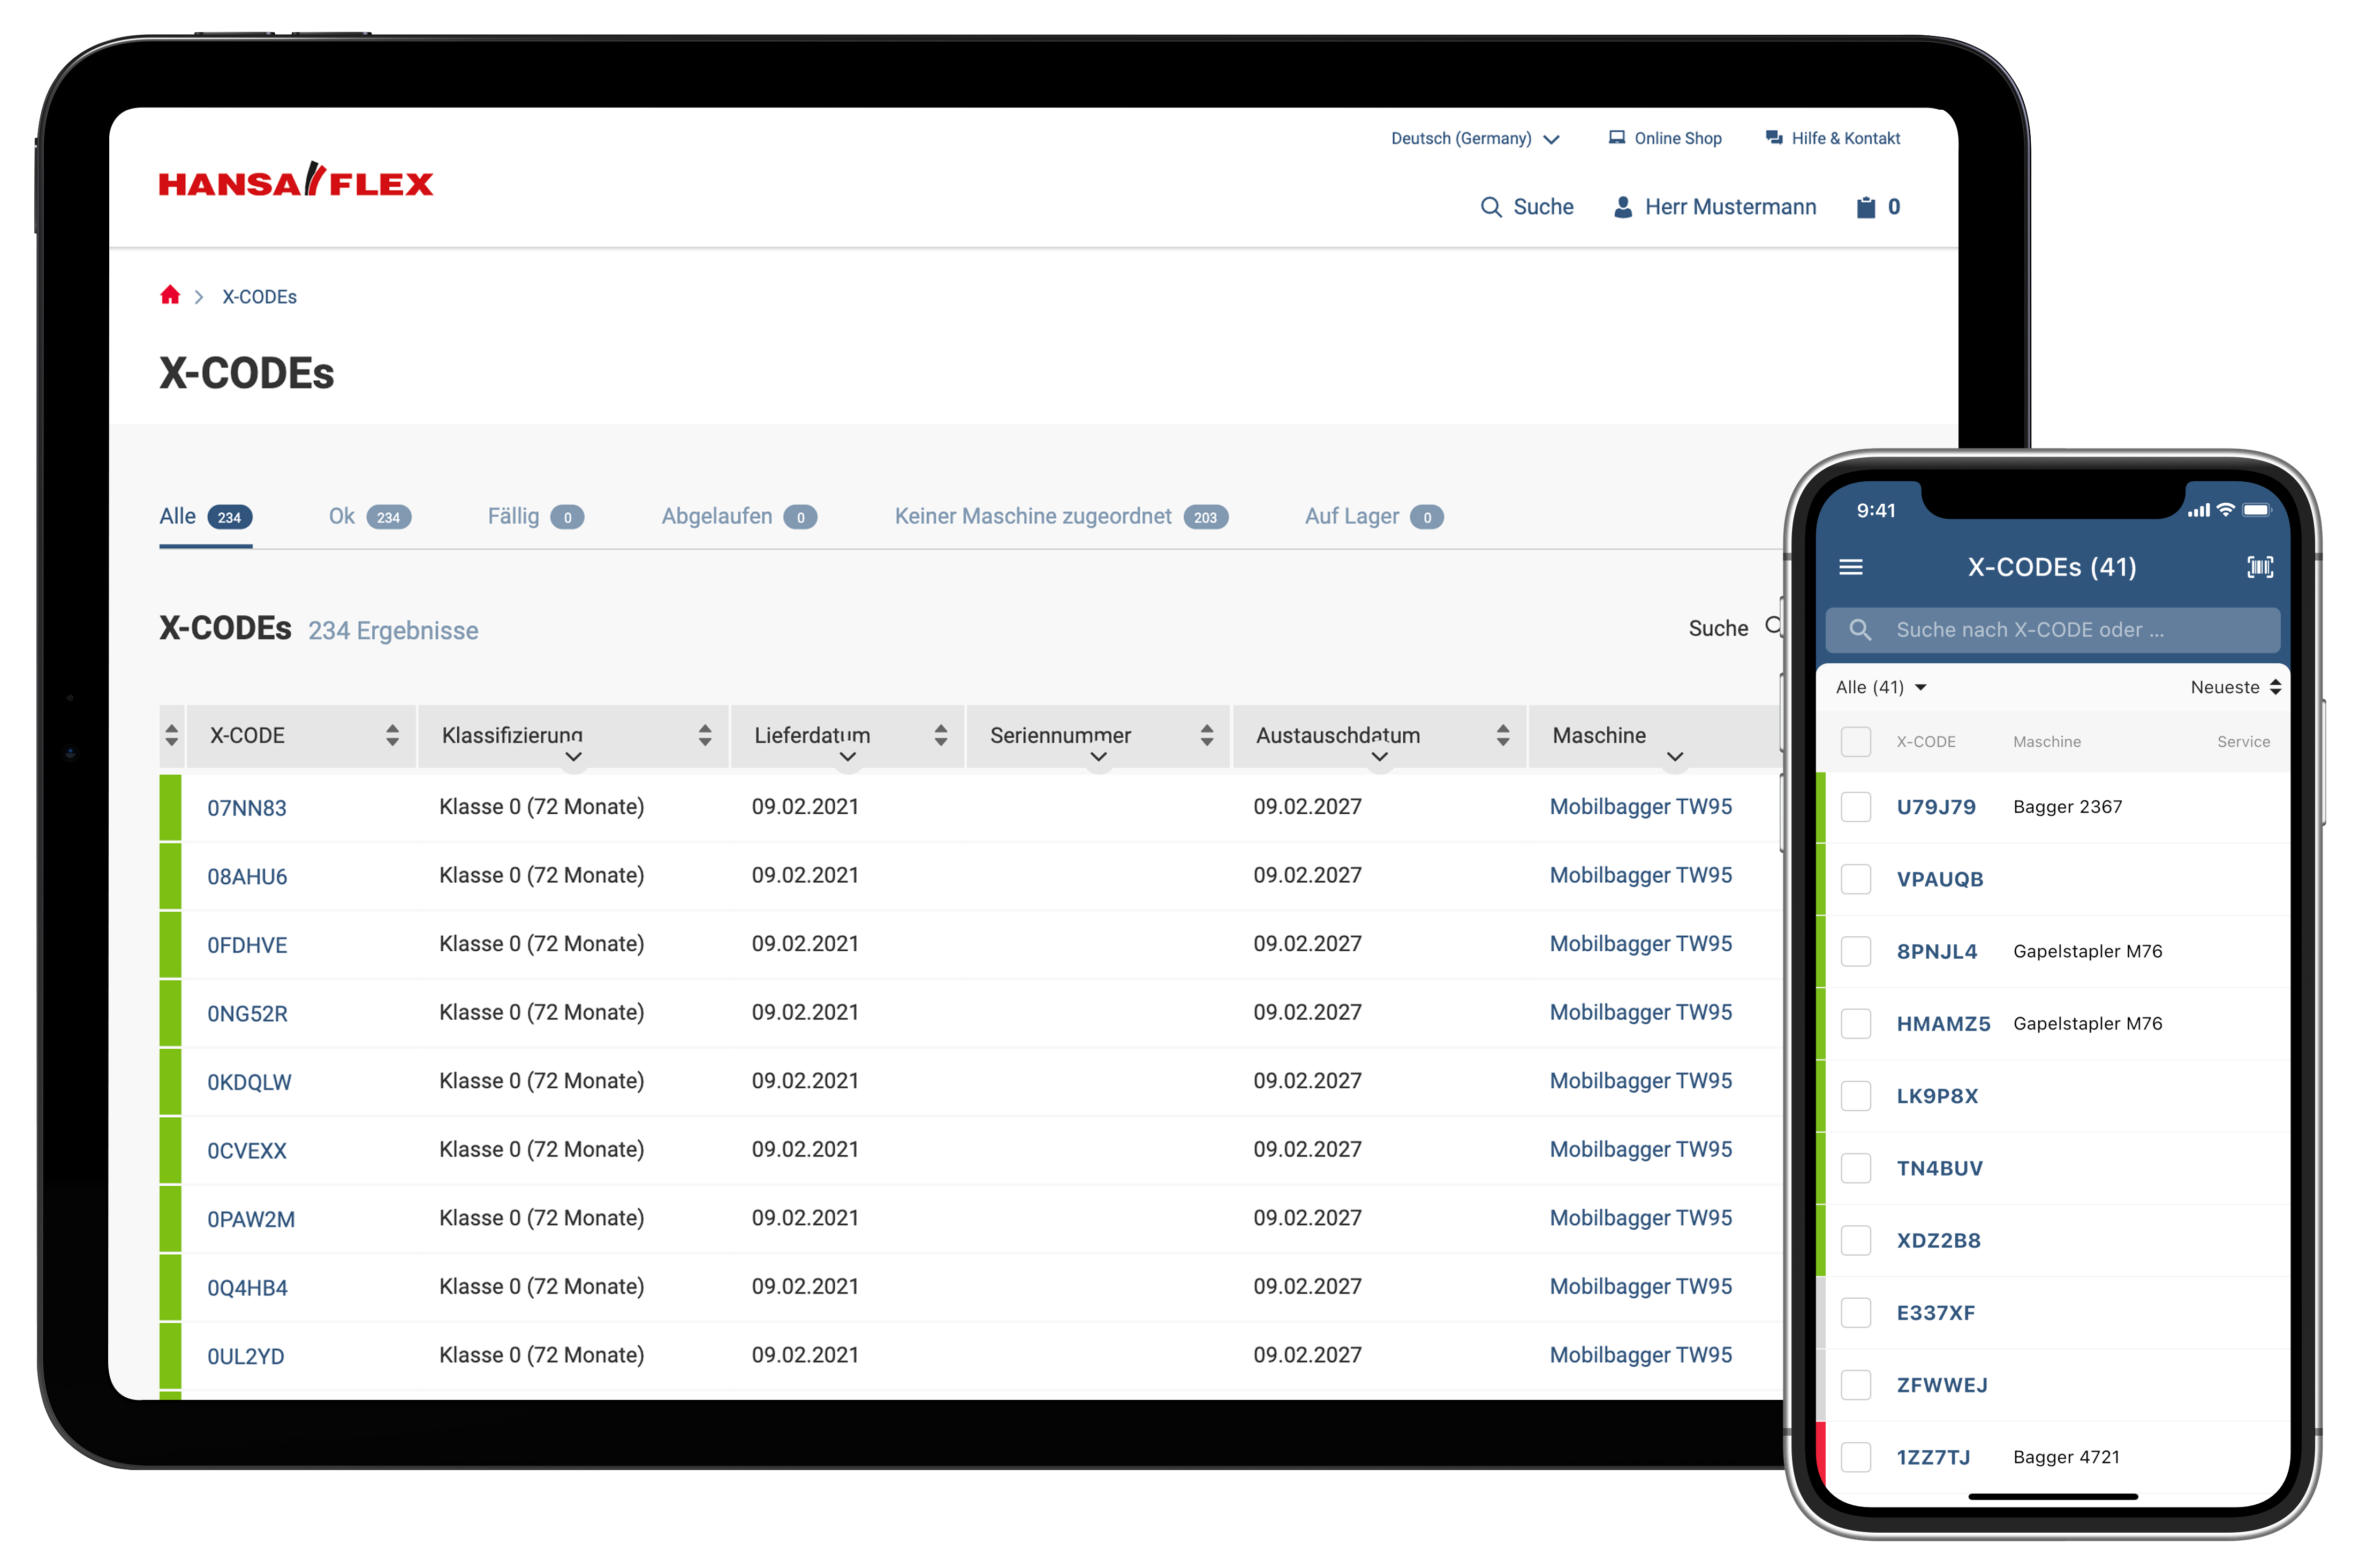This screenshot has height=1568, width=2367.
Task: Click the Mobilbagger TW95 link in the first row
Action: (1640, 807)
